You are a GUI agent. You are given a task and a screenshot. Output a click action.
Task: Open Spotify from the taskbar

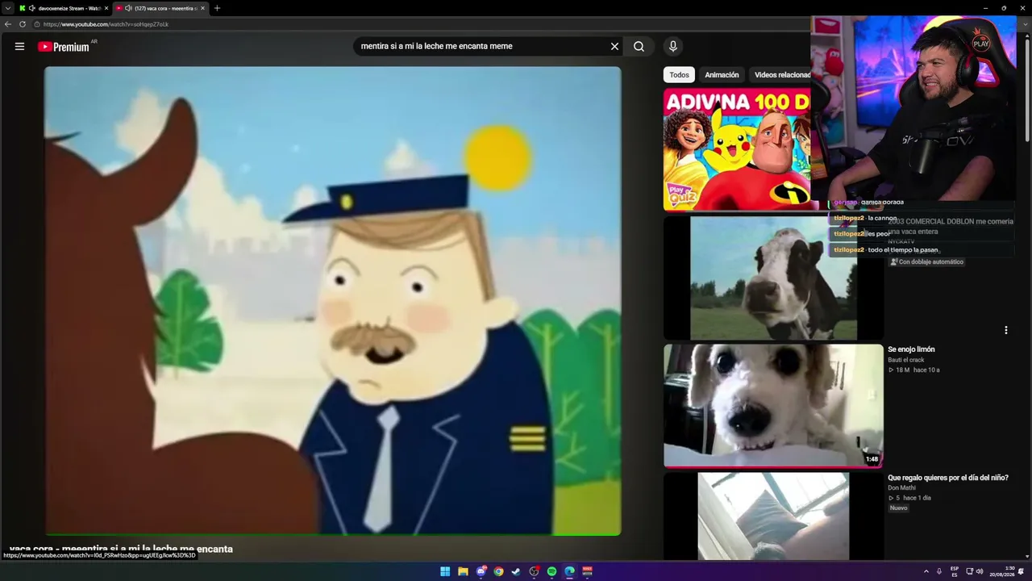click(551, 571)
